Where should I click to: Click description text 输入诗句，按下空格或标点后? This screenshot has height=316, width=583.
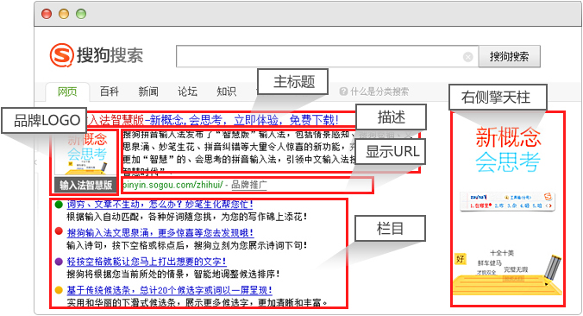click(187, 245)
